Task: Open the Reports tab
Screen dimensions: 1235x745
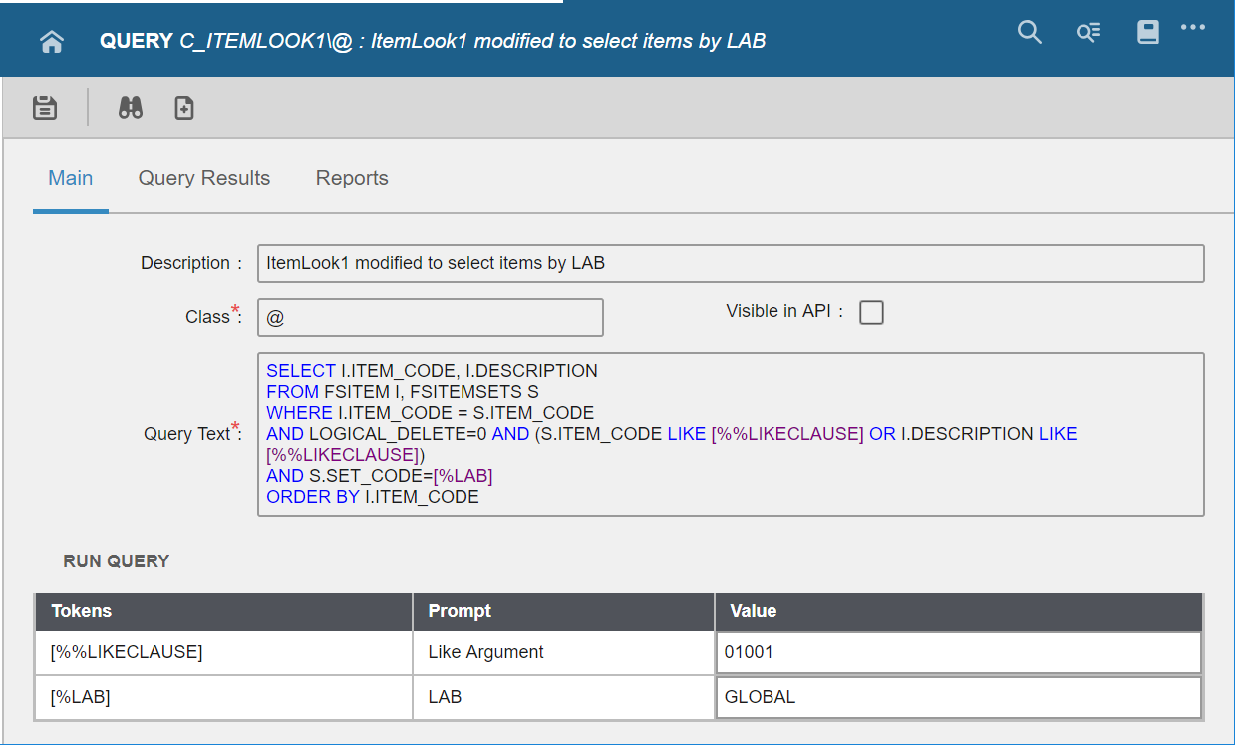Action: pyautogui.click(x=352, y=179)
